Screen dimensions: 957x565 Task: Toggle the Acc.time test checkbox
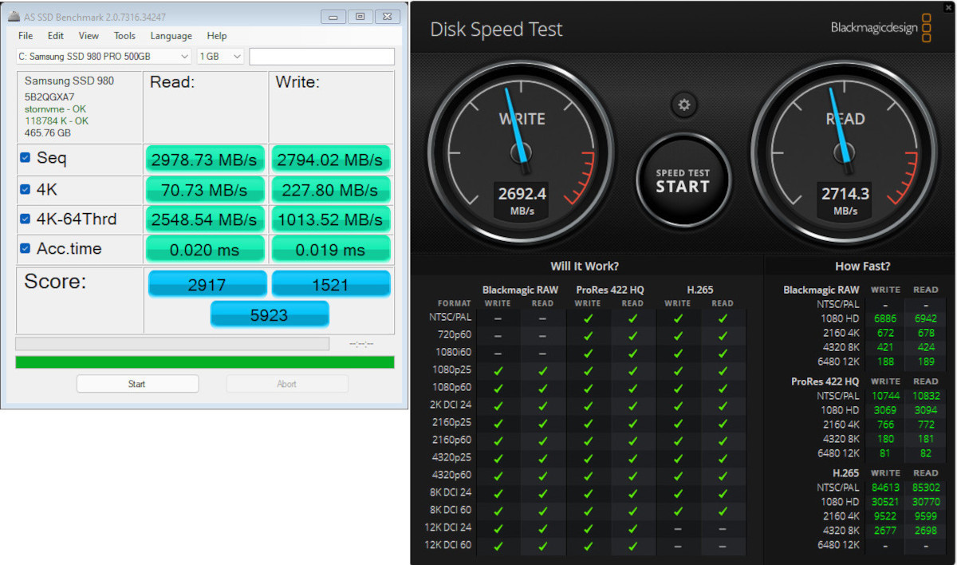coord(26,249)
